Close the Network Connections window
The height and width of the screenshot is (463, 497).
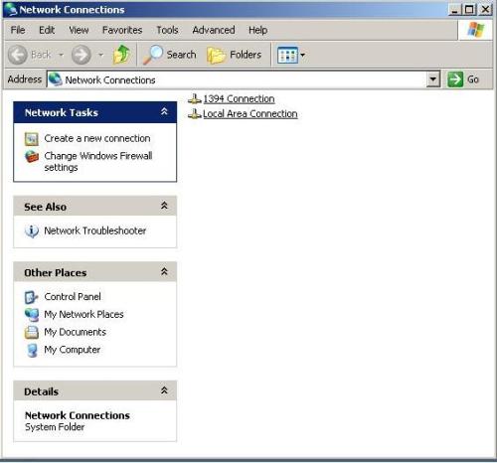point(485,9)
